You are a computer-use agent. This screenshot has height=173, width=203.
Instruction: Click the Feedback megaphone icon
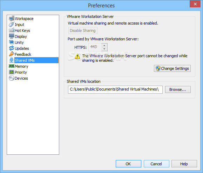coord(12,54)
